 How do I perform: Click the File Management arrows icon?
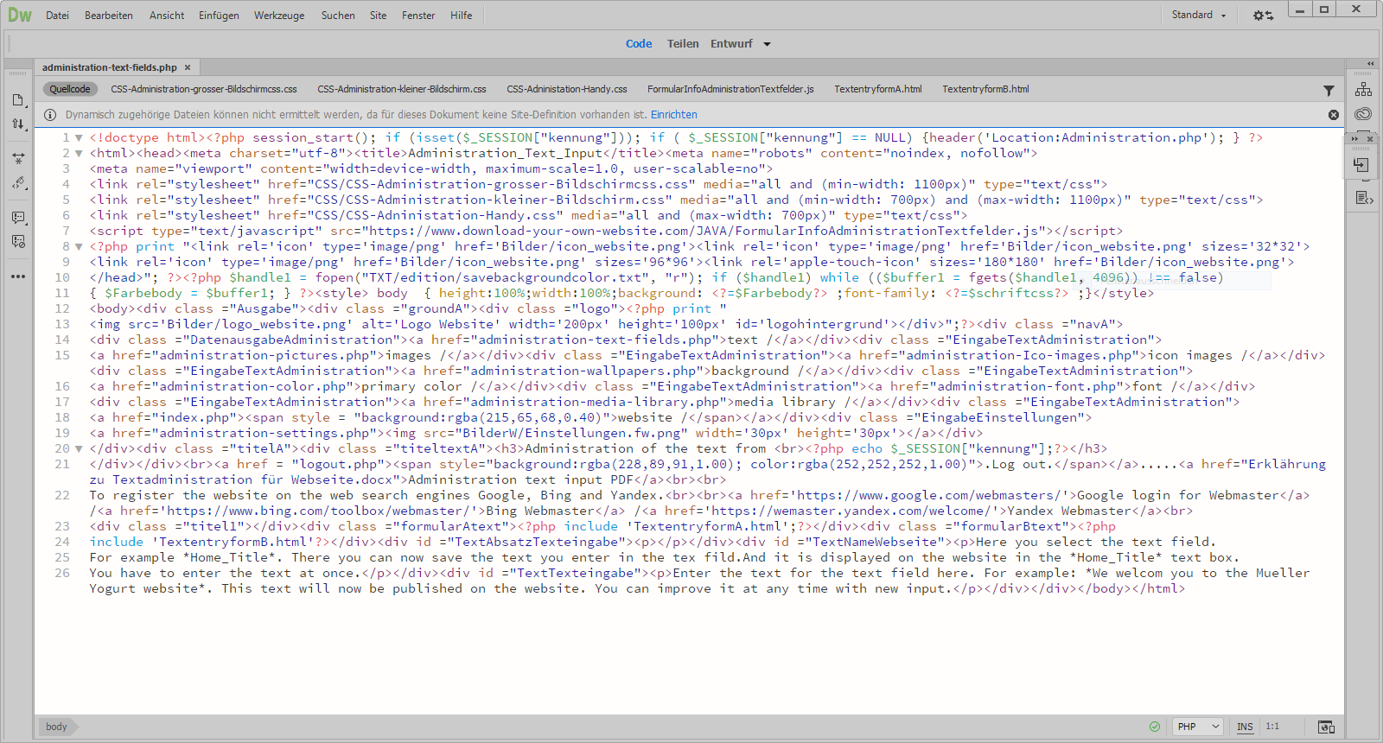pos(18,124)
